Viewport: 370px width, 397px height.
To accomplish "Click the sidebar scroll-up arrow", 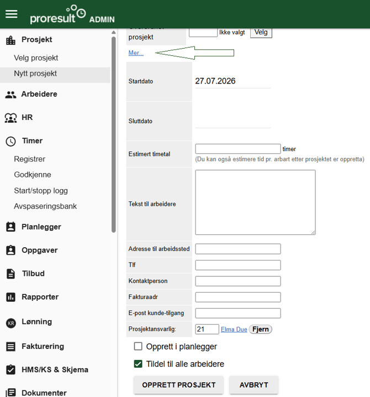I will 114,33.
